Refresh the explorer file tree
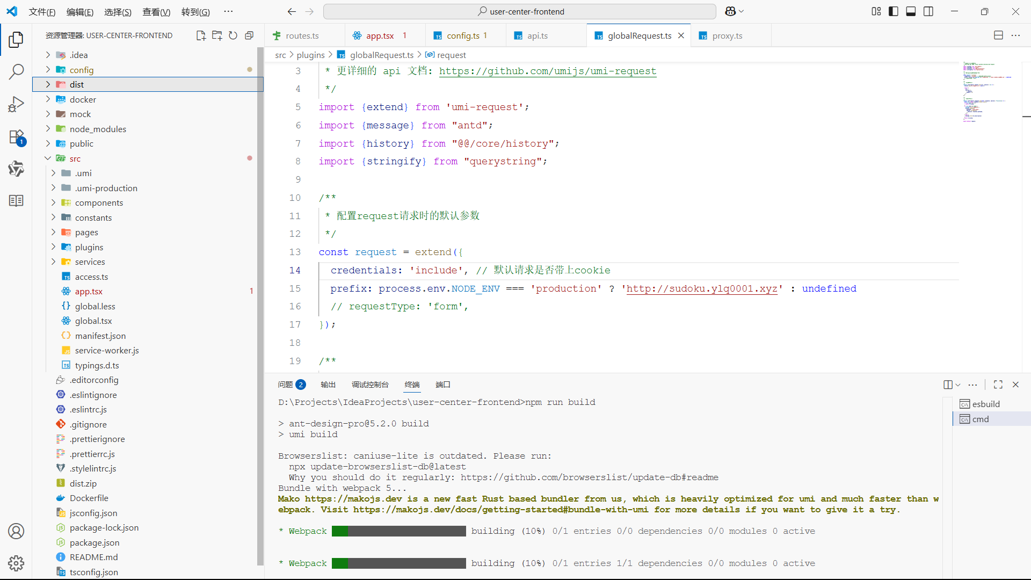 tap(233, 35)
